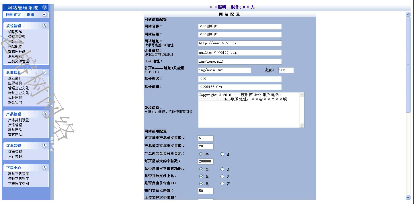
Task: Select 增加企业文化 in the sidebar
Action: [x=18, y=93]
